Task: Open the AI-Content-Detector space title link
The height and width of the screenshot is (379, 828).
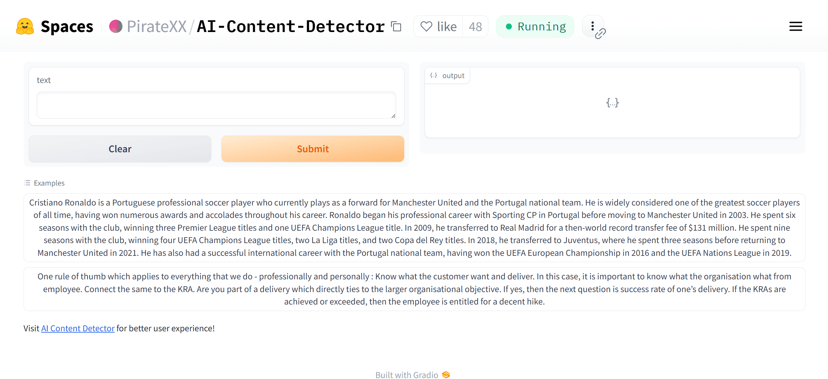Action: (x=291, y=26)
